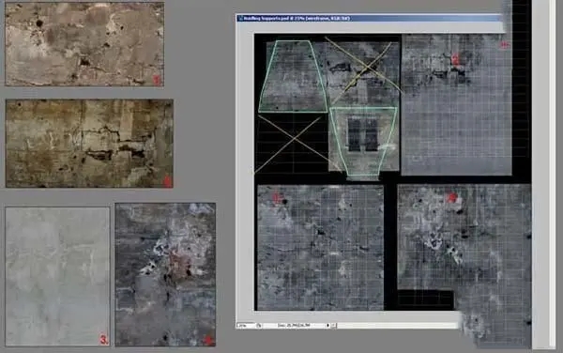Click the red marker on lower-left texture tile
Viewport: 563px width, 353px height.
coord(277,197)
